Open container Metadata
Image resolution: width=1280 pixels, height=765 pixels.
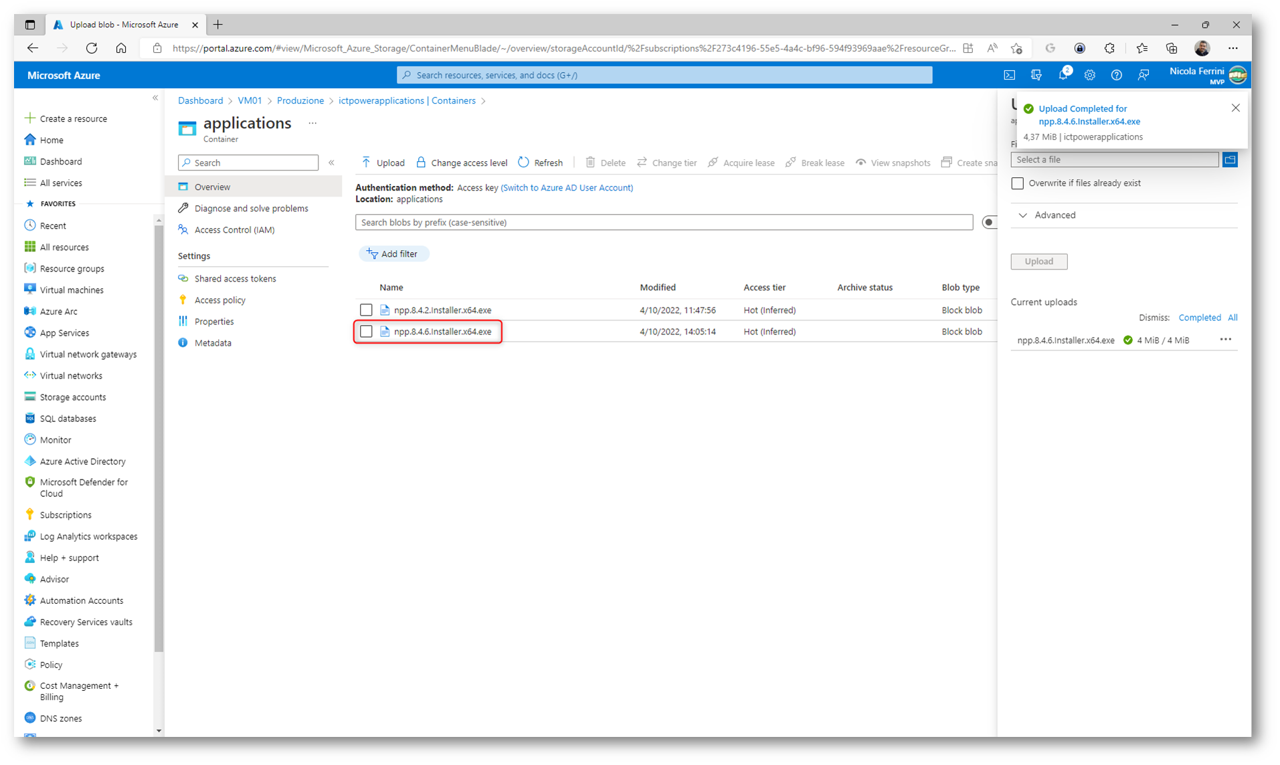[x=205, y=342]
